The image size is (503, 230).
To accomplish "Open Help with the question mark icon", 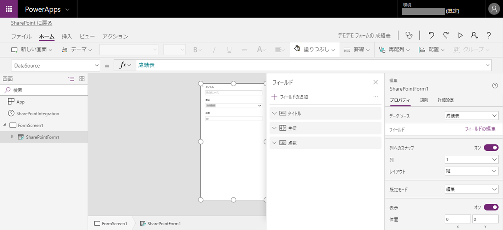I will [x=488, y=35].
